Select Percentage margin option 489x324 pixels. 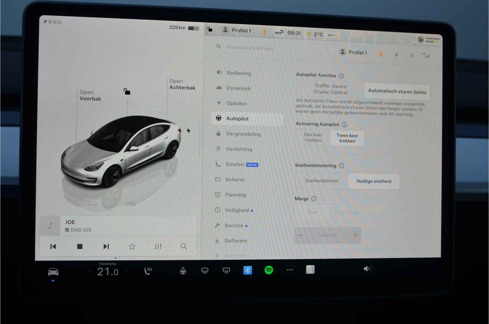click(x=346, y=212)
